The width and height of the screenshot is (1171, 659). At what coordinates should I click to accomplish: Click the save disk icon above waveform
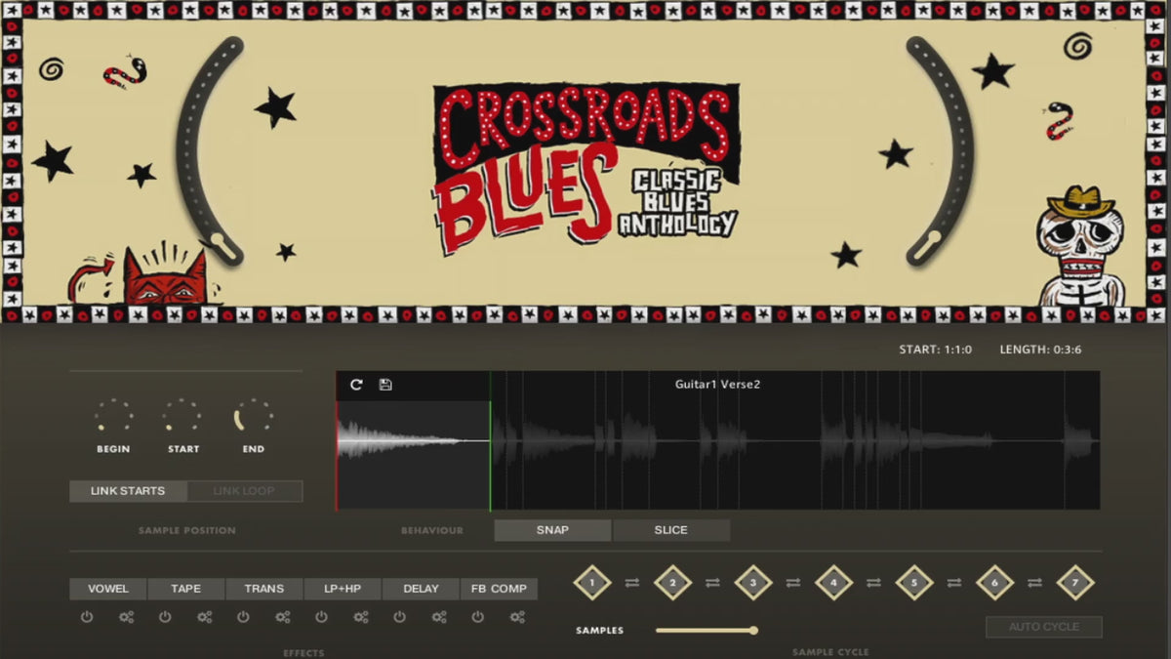point(385,385)
